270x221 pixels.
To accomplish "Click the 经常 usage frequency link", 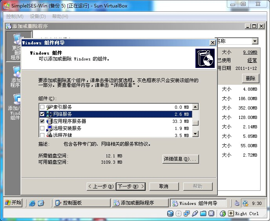I will coord(252,60).
